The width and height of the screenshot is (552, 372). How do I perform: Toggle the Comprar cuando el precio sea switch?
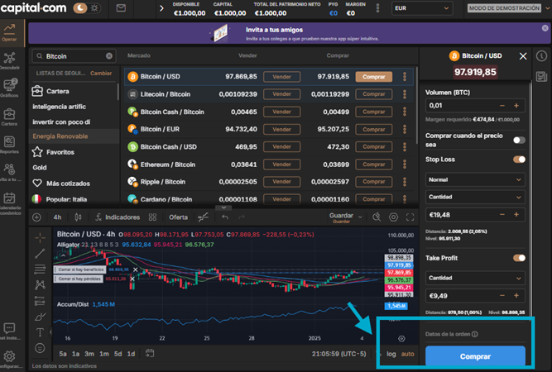(x=519, y=140)
